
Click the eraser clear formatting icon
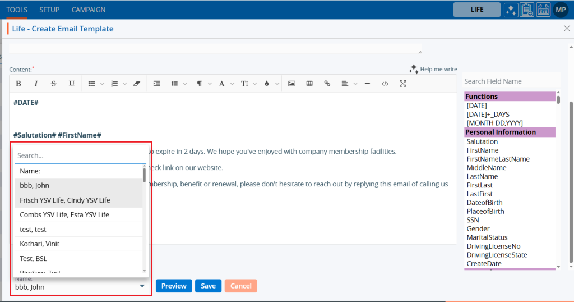coord(136,84)
